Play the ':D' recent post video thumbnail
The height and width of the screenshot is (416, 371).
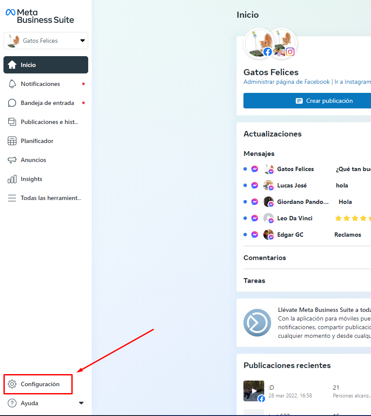pos(254,391)
